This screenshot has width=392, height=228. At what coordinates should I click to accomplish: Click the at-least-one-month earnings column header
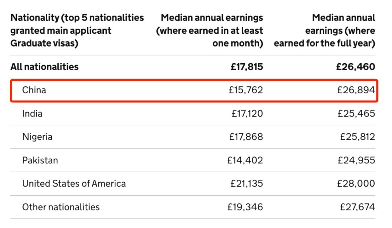pos(210,30)
